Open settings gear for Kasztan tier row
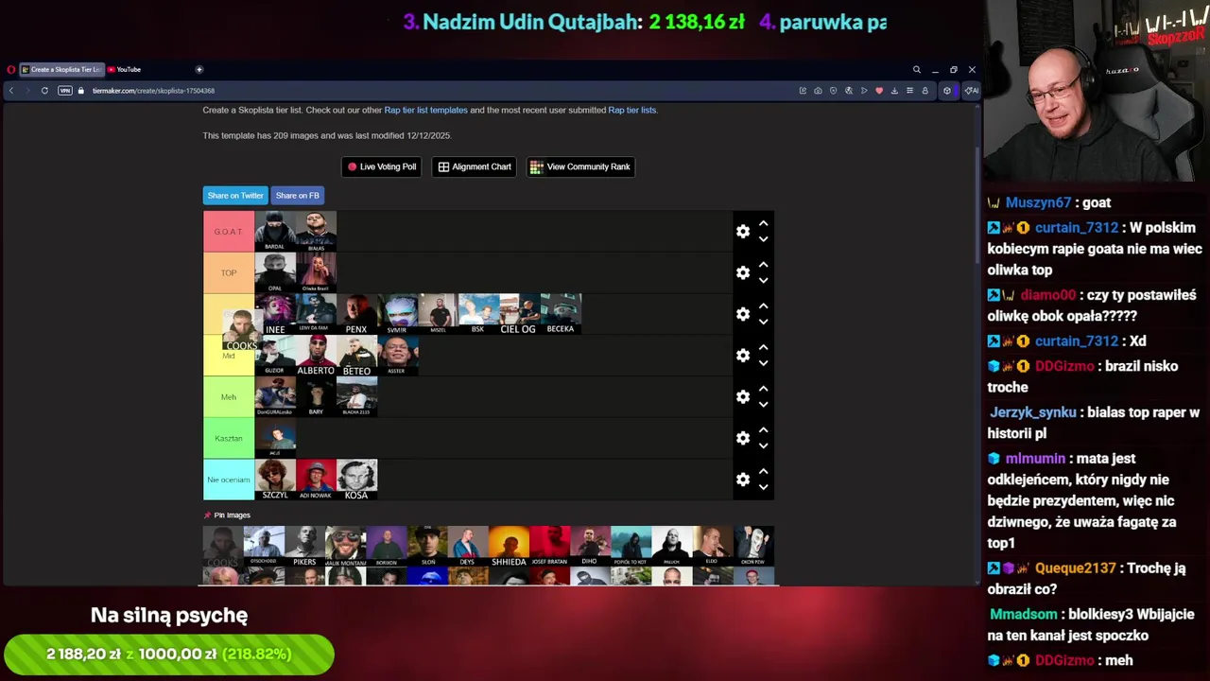This screenshot has height=681, width=1210. coord(743,438)
